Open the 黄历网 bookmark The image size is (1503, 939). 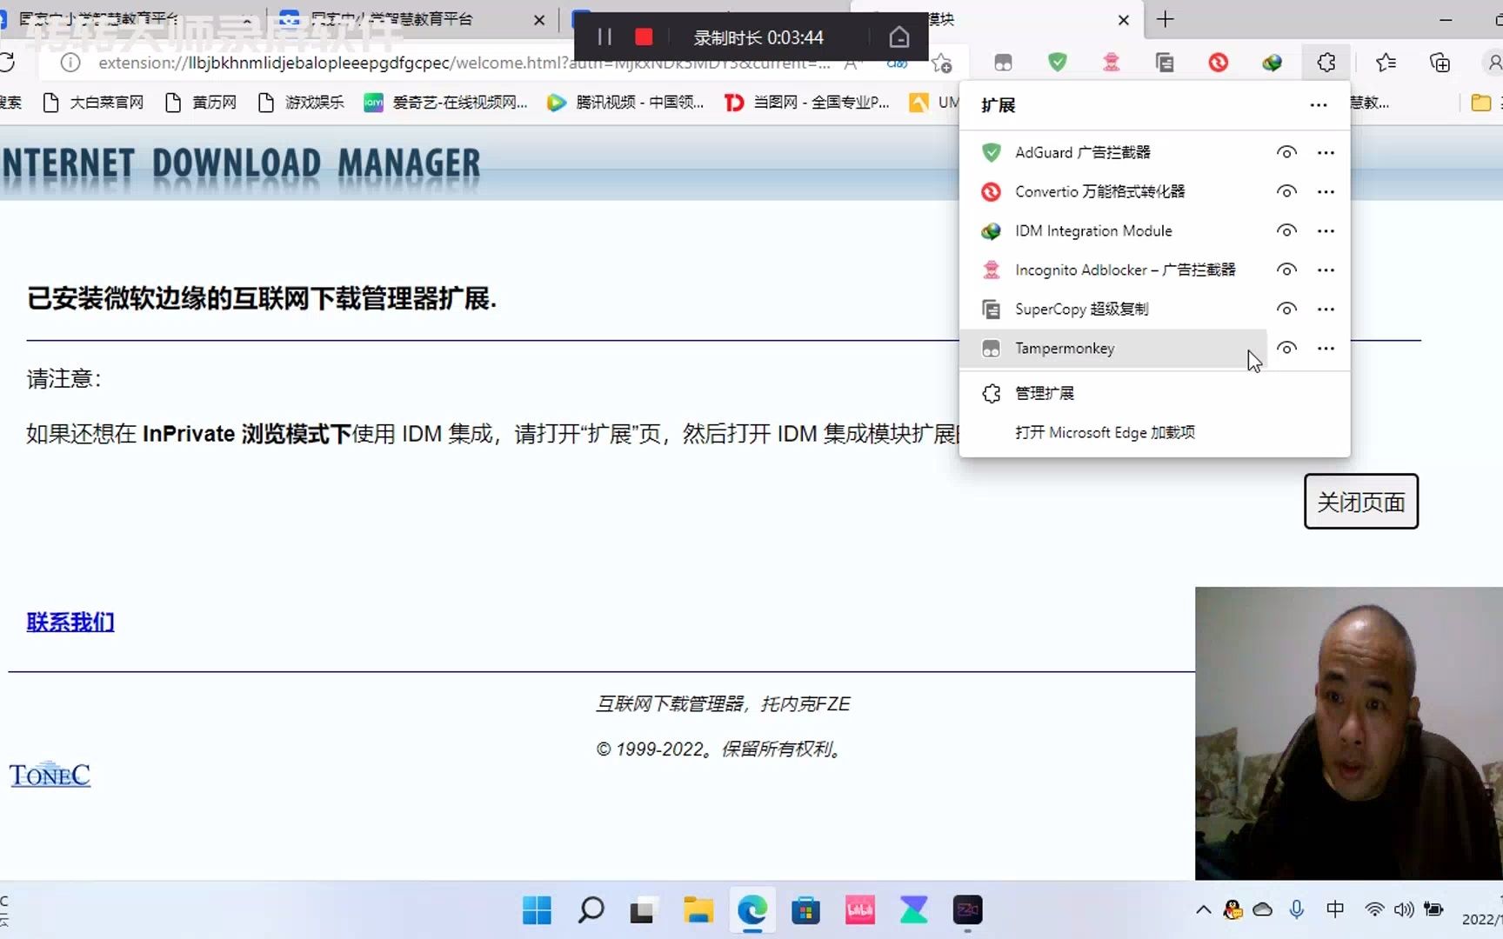click(202, 103)
